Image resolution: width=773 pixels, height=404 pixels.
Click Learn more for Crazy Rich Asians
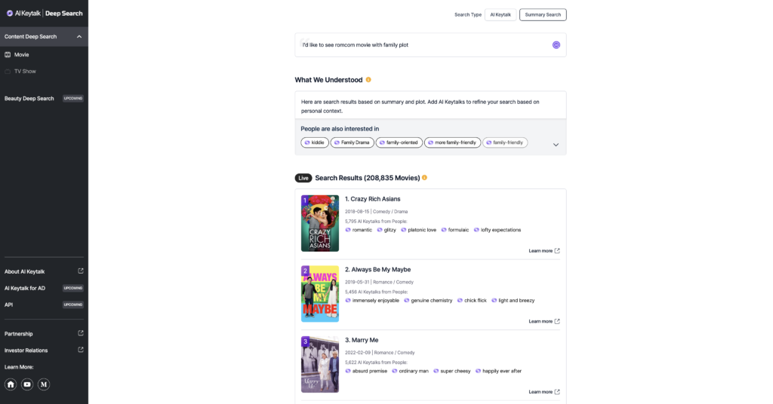[544, 251]
